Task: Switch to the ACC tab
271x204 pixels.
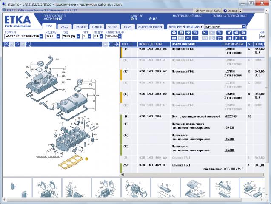Action: (65, 27)
